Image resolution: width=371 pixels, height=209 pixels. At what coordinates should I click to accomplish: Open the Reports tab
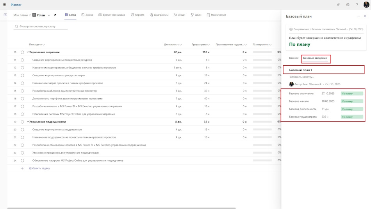tap(137, 15)
